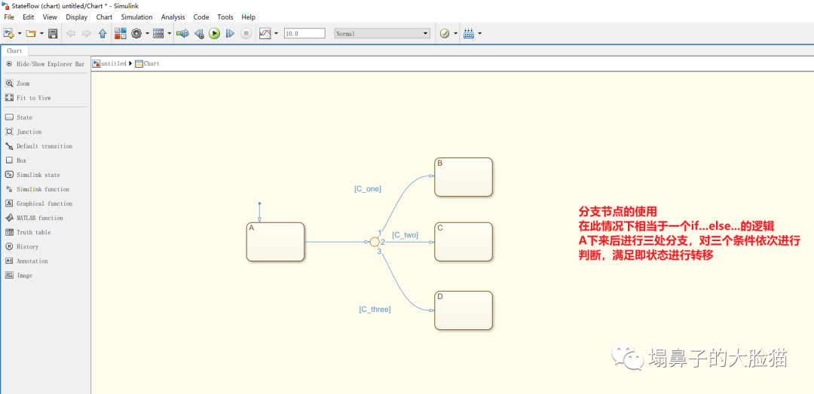Click the Step Back icon
The height and width of the screenshot is (394, 814).
[x=199, y=34]
